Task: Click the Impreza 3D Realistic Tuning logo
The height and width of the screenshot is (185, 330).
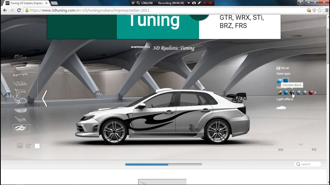Action: (x=163, y=48)
